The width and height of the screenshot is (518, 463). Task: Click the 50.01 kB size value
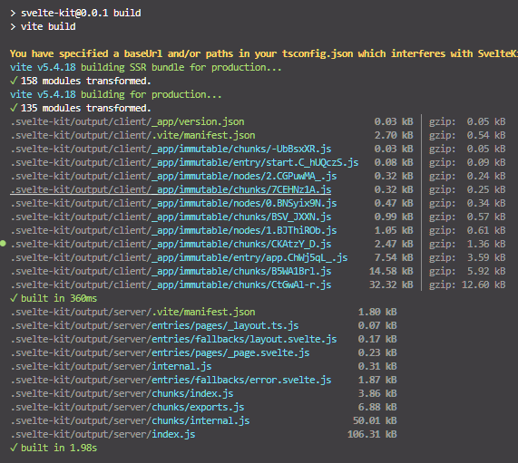pyautogui.click(x=375, y=420)
